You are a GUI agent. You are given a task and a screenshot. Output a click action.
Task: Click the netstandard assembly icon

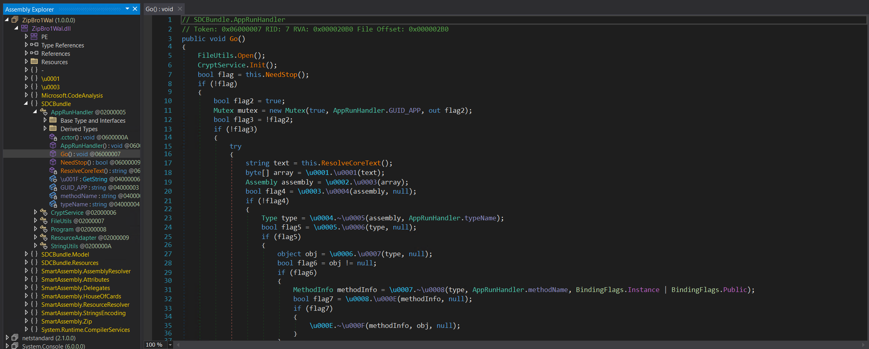(x=15, y=338)
